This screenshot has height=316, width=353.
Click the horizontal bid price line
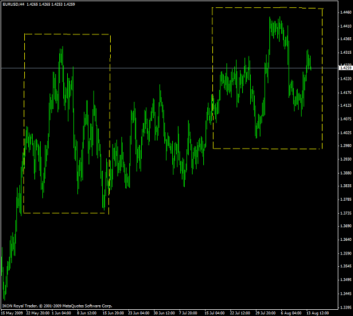click(169, 68)
